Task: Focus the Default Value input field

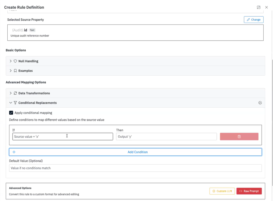Action: pos(135,168)
